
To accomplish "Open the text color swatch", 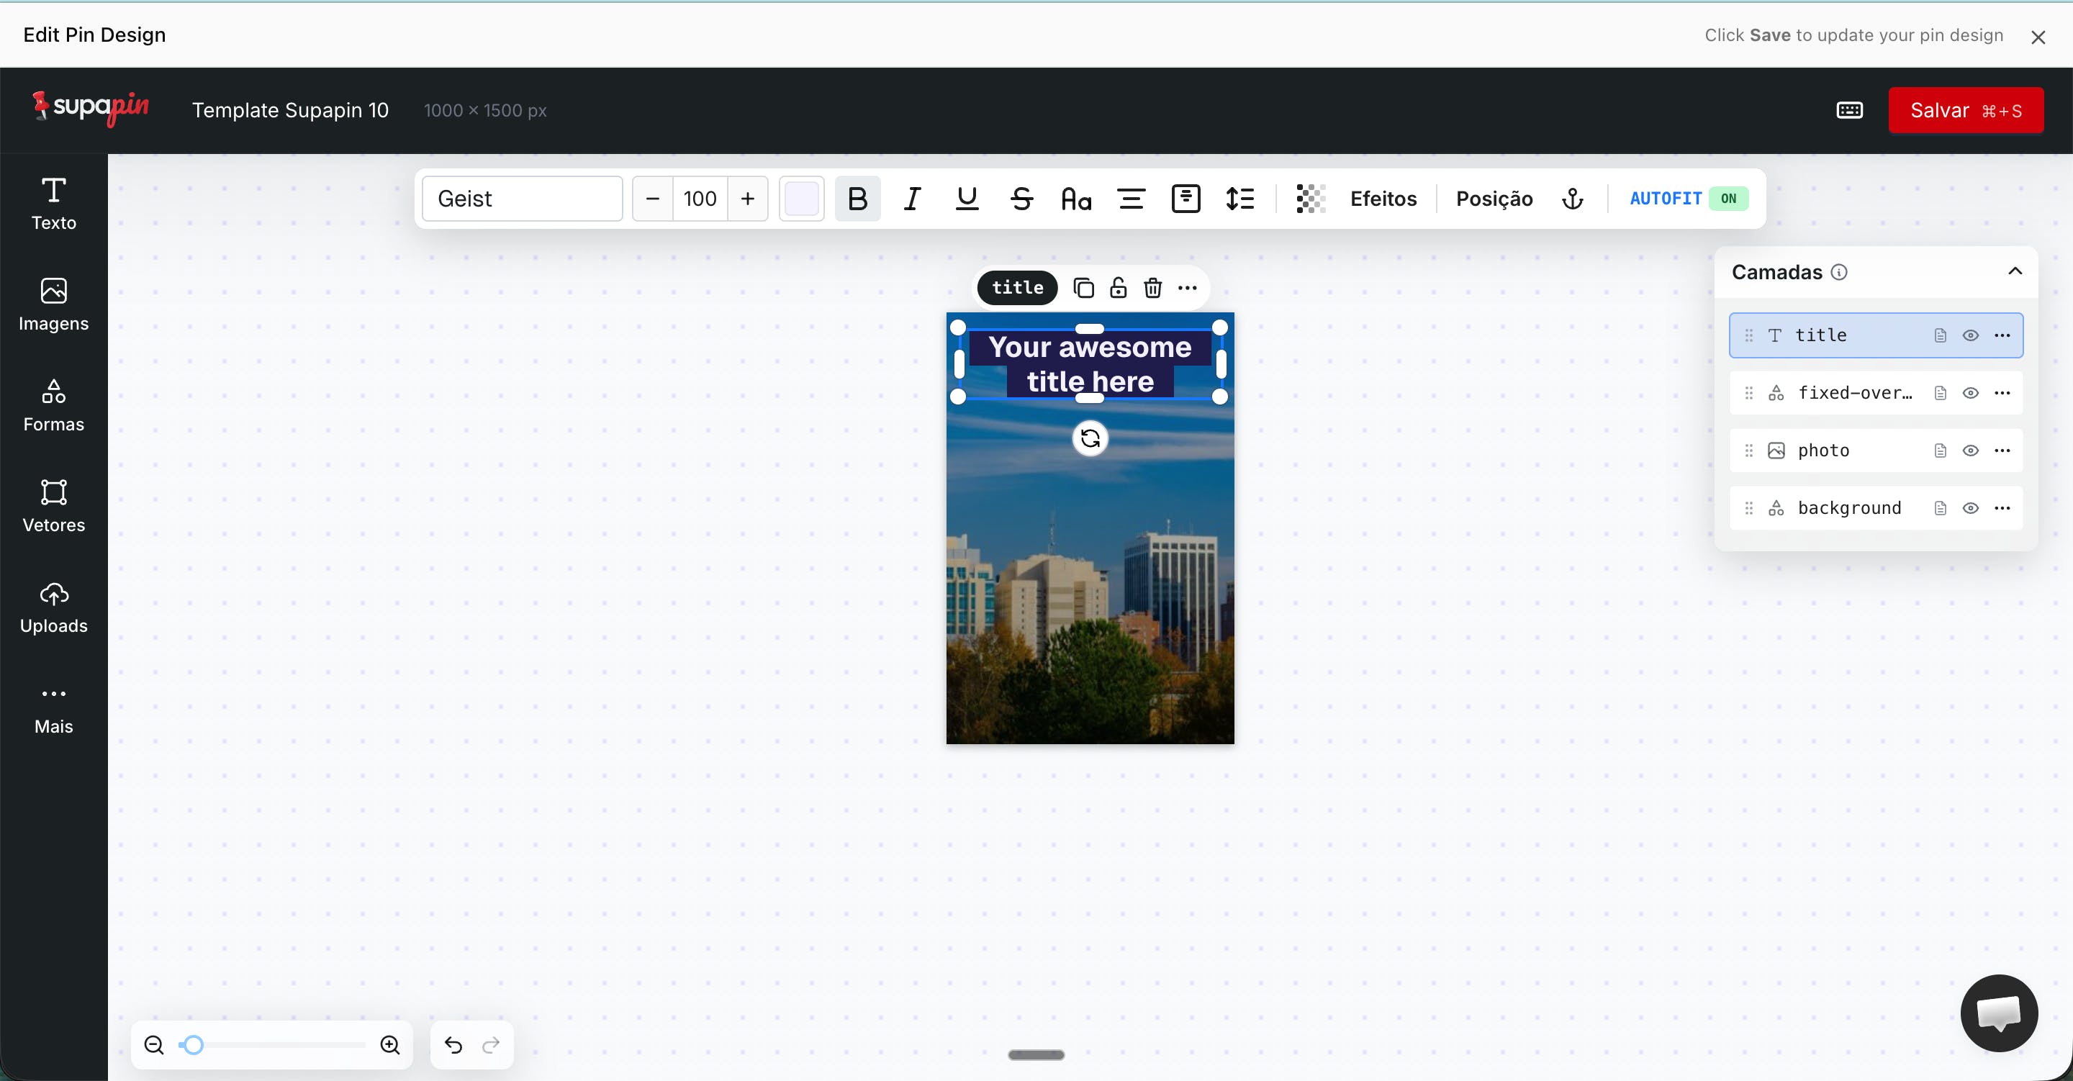I will tap(800, 199).
